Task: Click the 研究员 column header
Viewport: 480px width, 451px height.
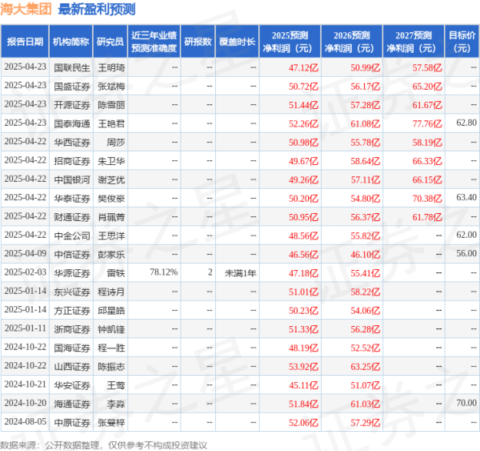Action: point(110,42)
